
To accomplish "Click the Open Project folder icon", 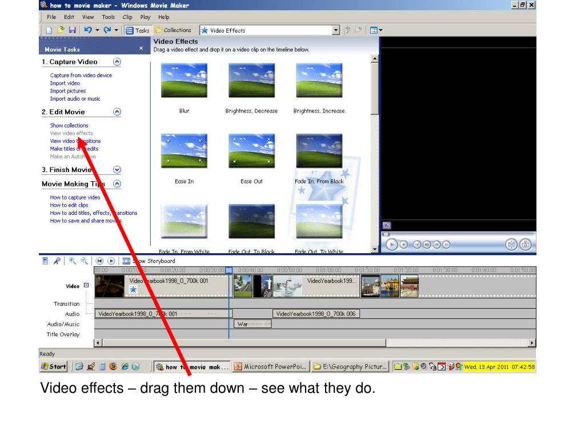I will 61,30.
